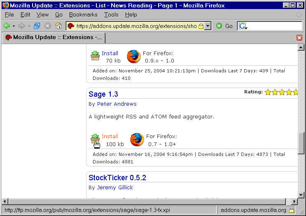Open the Back button history dropdown
This screenshot has height=216, width=306.
[x=14, y=26]
